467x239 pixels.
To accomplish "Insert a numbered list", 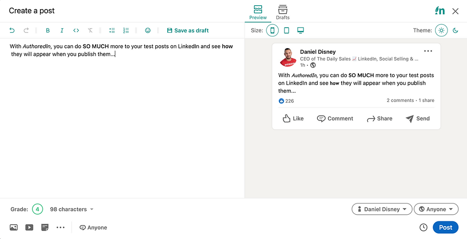I will pos(126,30).
